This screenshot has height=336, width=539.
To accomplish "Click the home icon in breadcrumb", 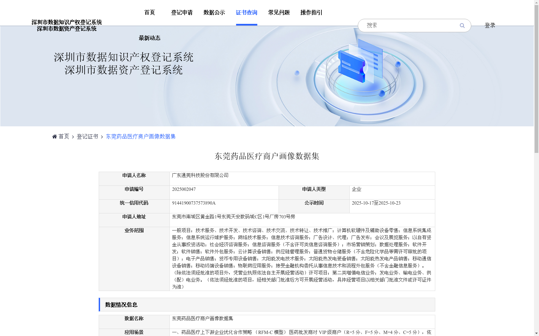I will click(x=55, y=136).
